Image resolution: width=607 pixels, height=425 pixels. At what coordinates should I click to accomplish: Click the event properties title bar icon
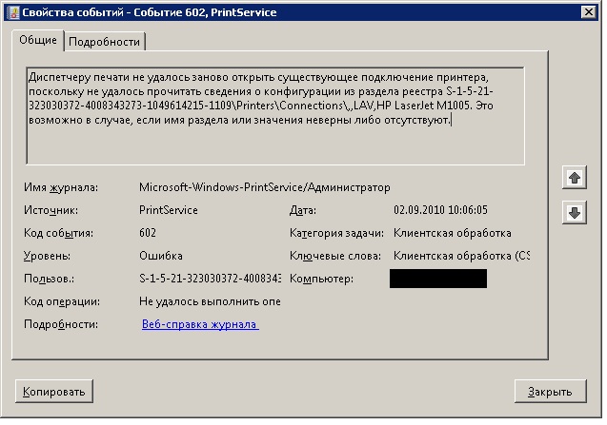coord(13,12)
